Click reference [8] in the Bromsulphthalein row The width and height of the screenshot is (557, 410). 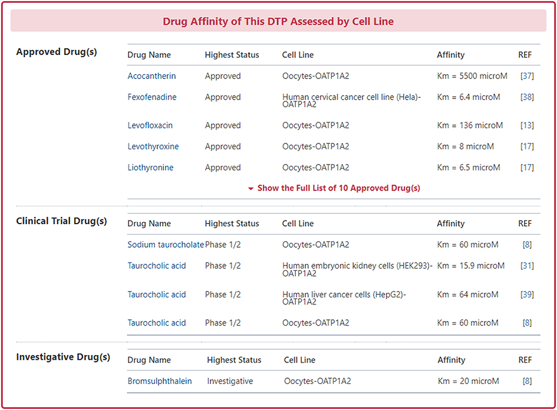527,382
